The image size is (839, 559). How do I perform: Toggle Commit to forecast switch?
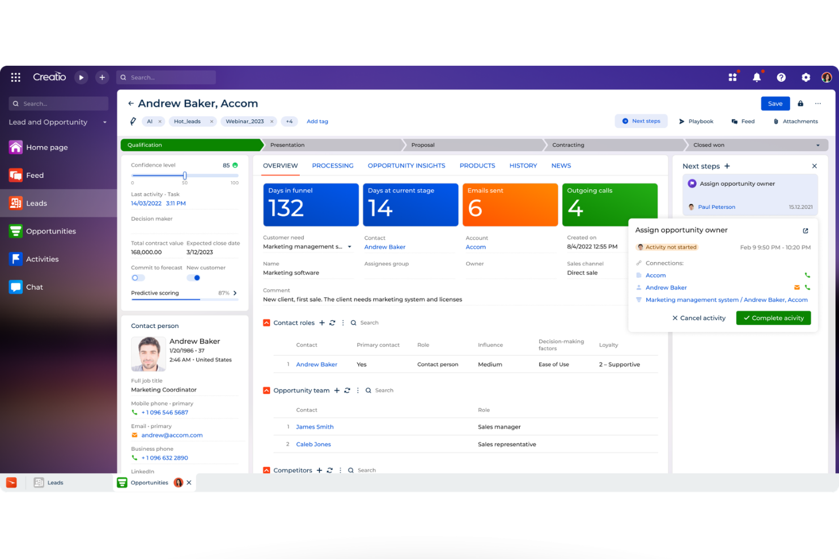pos(138,278)
